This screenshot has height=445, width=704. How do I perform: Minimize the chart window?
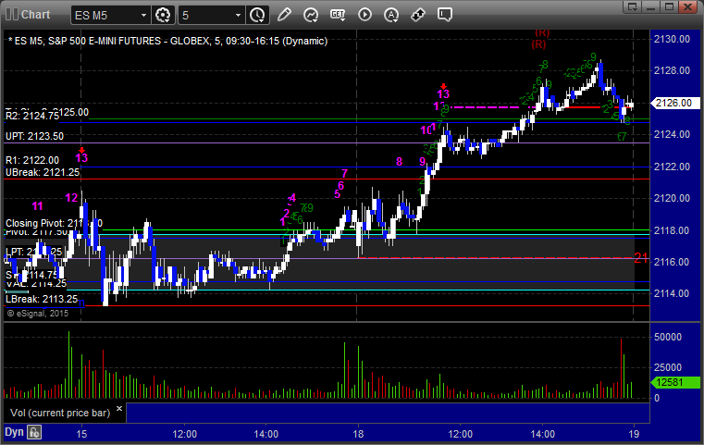click(x=651, y=6)
